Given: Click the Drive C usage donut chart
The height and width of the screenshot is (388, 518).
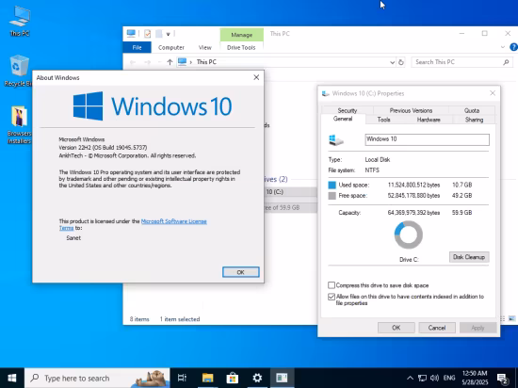Looking at the screenshot, I should (x=409, y=234).
